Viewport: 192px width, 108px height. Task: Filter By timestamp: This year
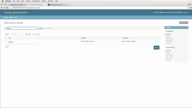[x=169, y=59]
